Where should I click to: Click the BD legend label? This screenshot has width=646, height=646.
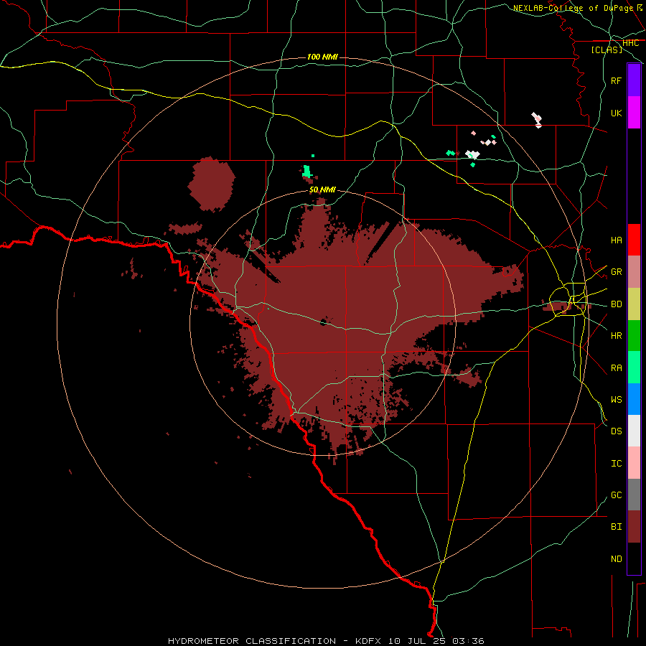[x=616, y=304]
